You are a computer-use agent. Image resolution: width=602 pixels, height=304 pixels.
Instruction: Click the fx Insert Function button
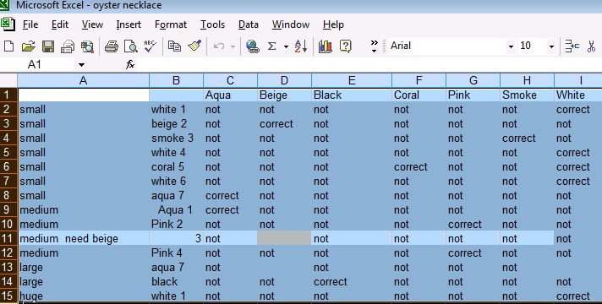[x=130, y=65]
